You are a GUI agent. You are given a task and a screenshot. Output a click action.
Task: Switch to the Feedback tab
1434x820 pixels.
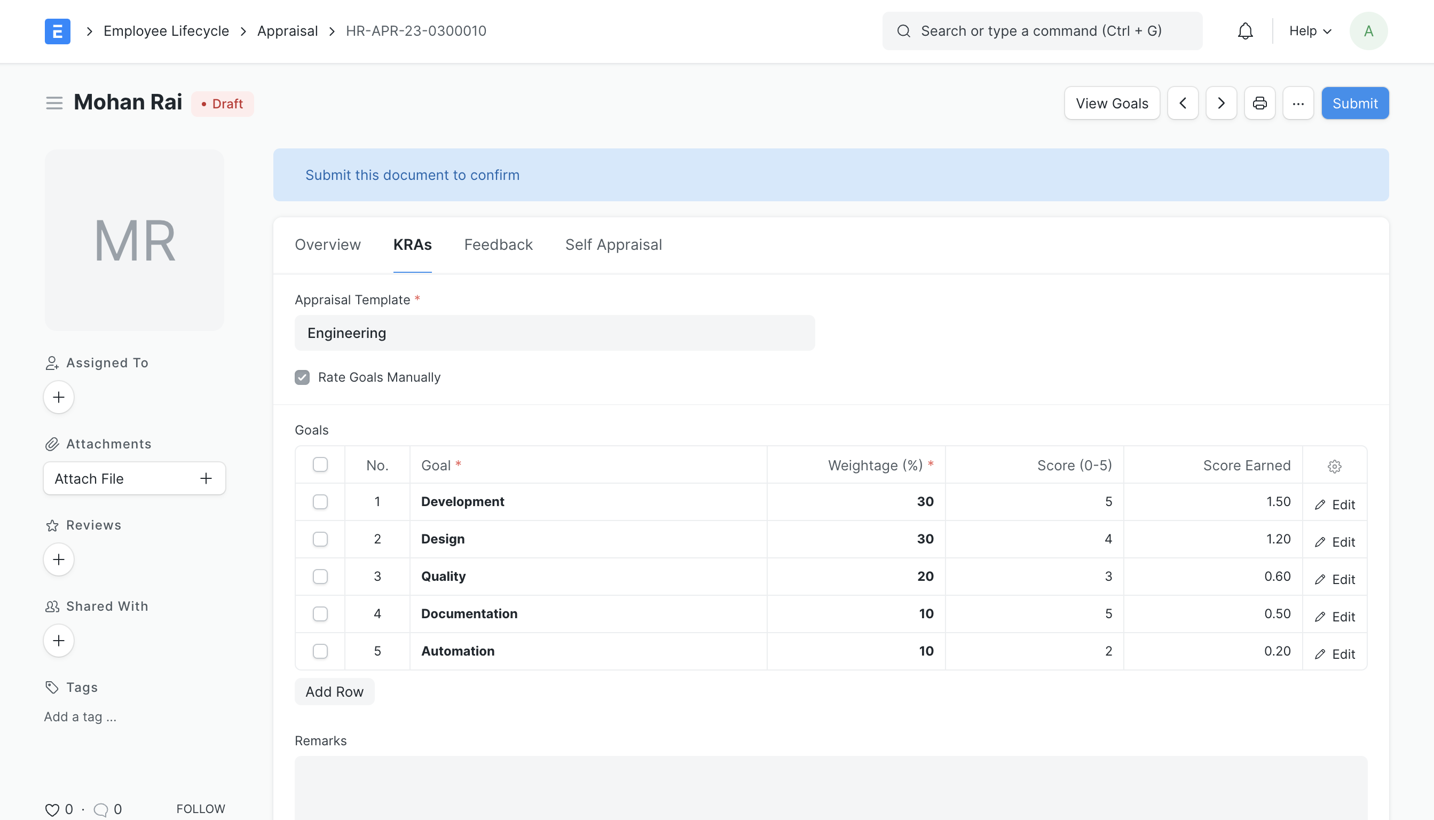tap(498, 245)
